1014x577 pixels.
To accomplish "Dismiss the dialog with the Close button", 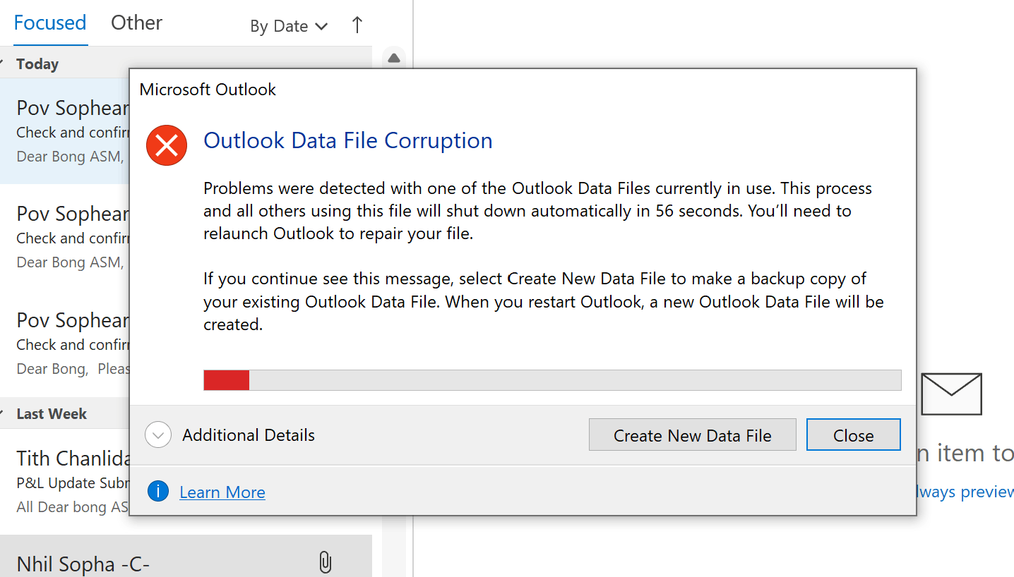I will (x=853, y=435).
